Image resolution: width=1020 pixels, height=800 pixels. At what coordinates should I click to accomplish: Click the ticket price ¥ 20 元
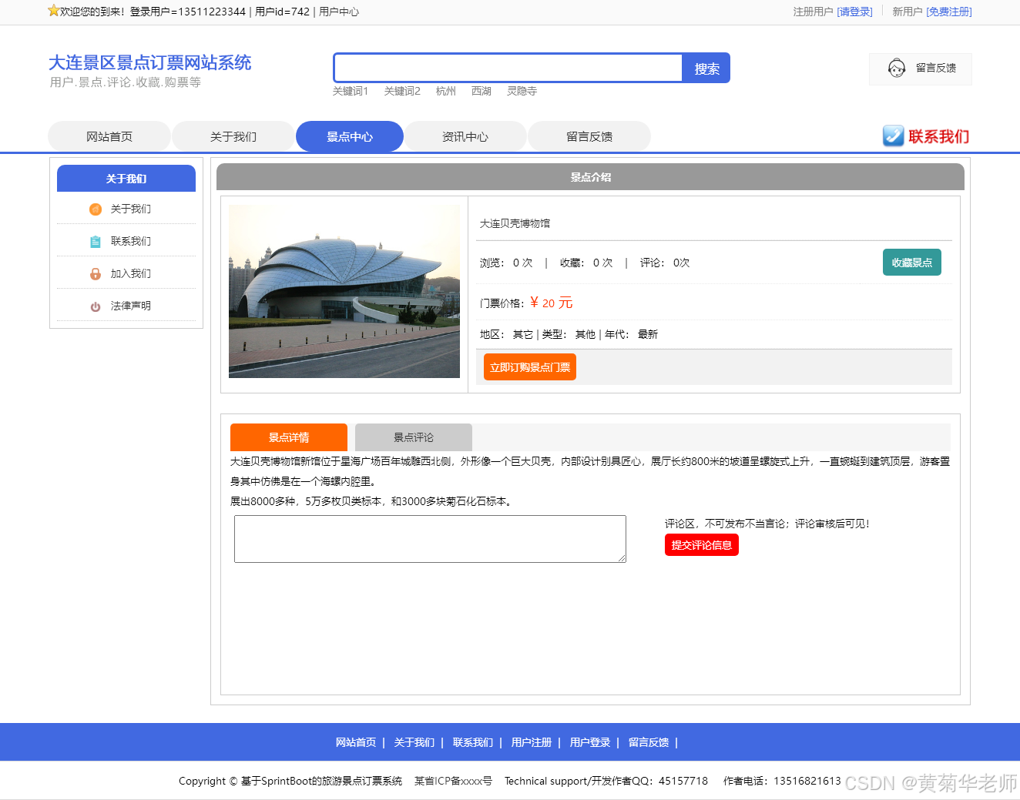coord(552,303)
